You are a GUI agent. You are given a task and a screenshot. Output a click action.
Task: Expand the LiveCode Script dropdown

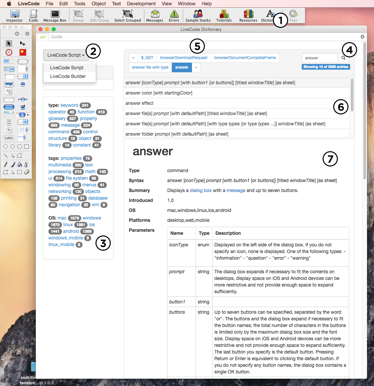click(66, 55)
